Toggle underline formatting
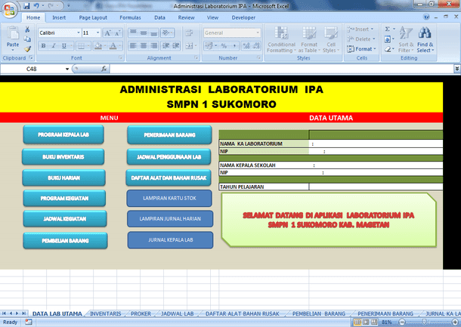 tap(63, 46)
